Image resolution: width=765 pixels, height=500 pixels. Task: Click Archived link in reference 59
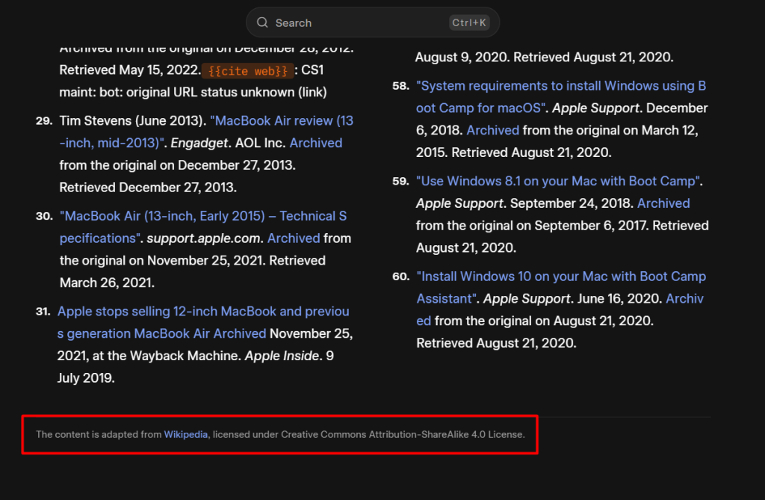(x=663, y=203)
